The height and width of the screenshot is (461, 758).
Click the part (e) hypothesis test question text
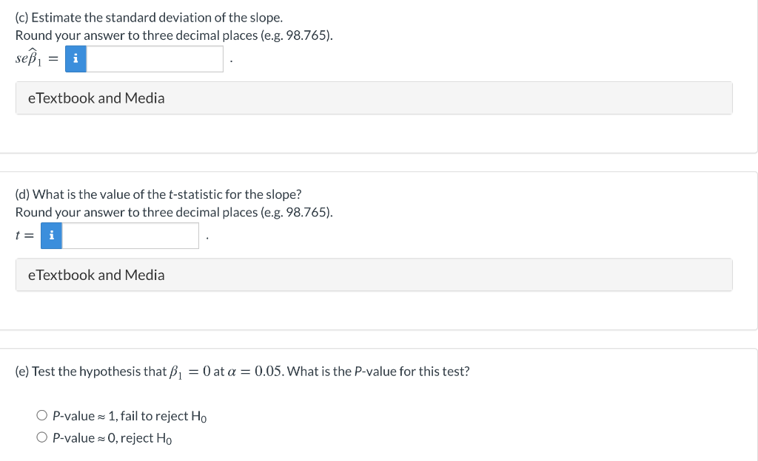(x=242, y=372)
